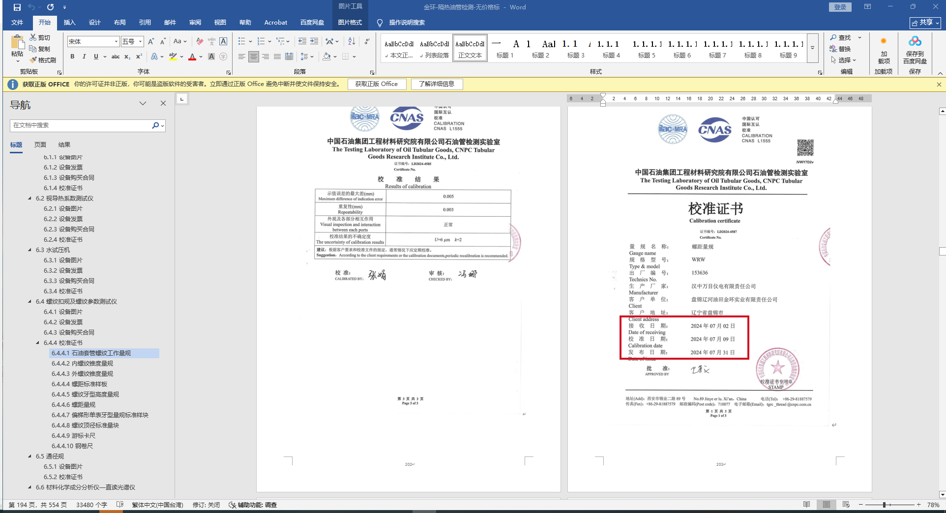Click the Redo icon in title bar
The height and width of the screenshot is (513, 946).
click(50, 7)
